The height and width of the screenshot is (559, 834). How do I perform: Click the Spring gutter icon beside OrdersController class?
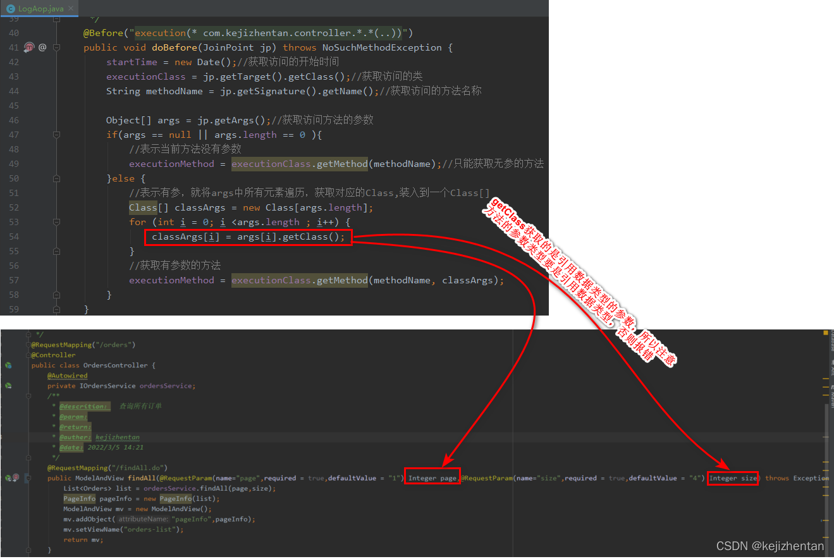[x=8, y=365]
